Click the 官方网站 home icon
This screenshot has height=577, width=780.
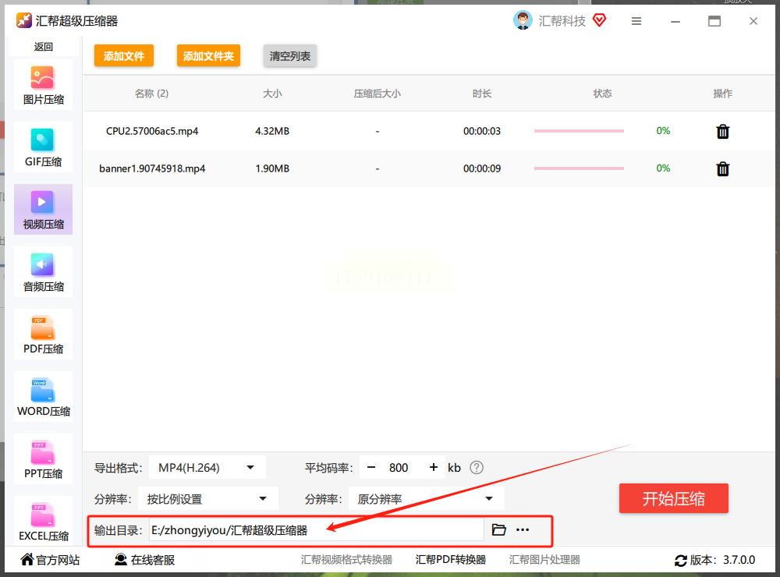[x=27, y=559]
